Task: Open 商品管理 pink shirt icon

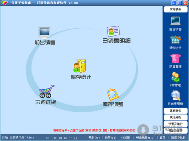Action: [175, 59]
